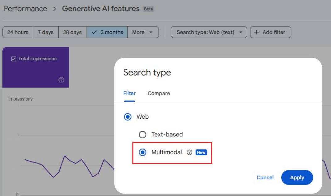Open the More date range dropdown
Screen dimensions: 331x196
coord(143,32)
